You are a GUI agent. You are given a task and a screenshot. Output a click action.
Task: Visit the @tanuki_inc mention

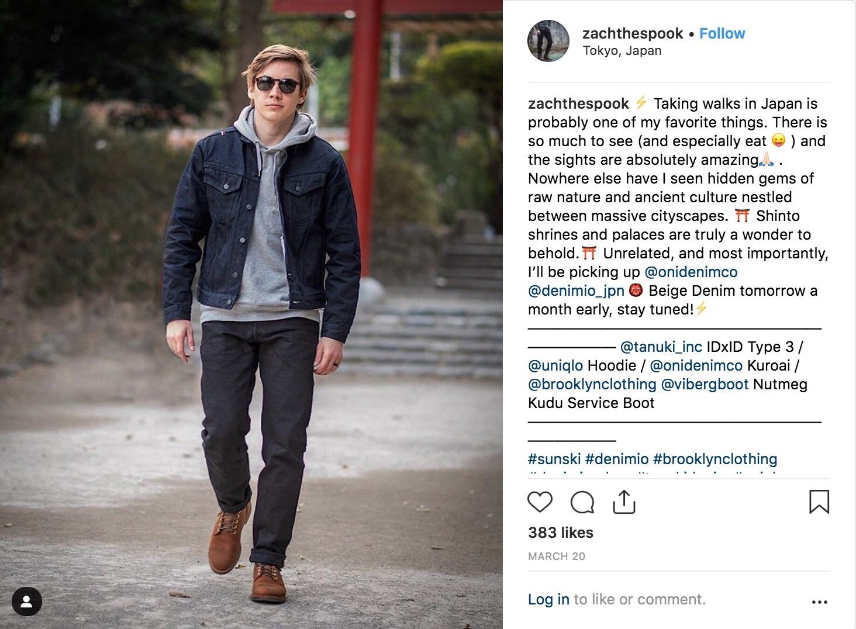click(661, 347)
